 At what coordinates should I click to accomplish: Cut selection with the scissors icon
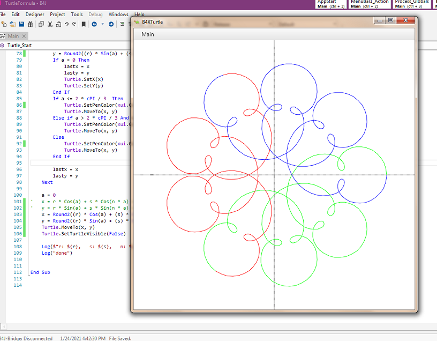click(x=50, y=24)
